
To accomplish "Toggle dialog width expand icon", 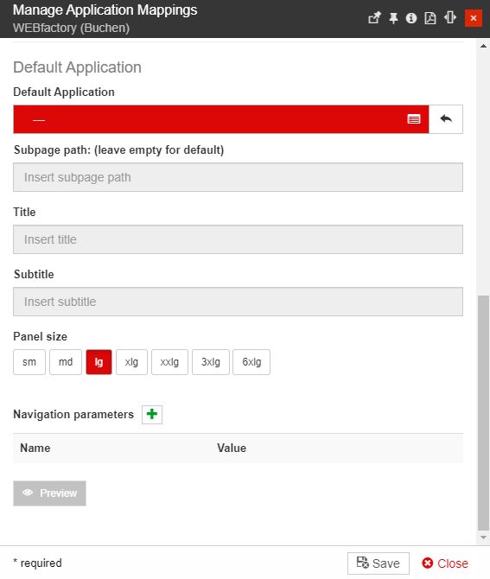I will tap(450, 17).
